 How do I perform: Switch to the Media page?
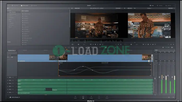pos(75,97)
